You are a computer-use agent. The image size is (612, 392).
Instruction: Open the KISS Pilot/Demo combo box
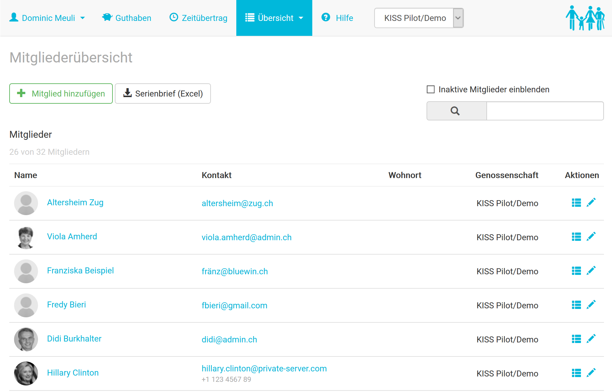click(x=418, y=18)
